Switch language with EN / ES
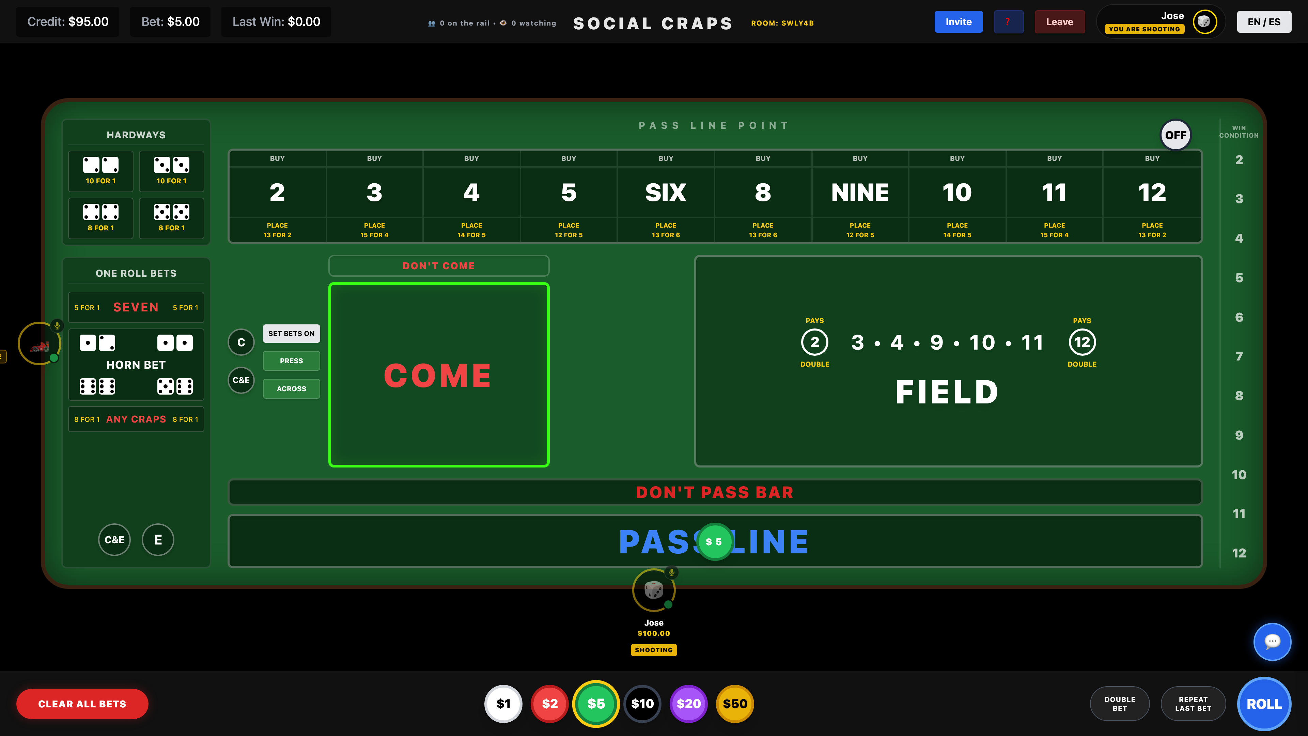 1264,22
